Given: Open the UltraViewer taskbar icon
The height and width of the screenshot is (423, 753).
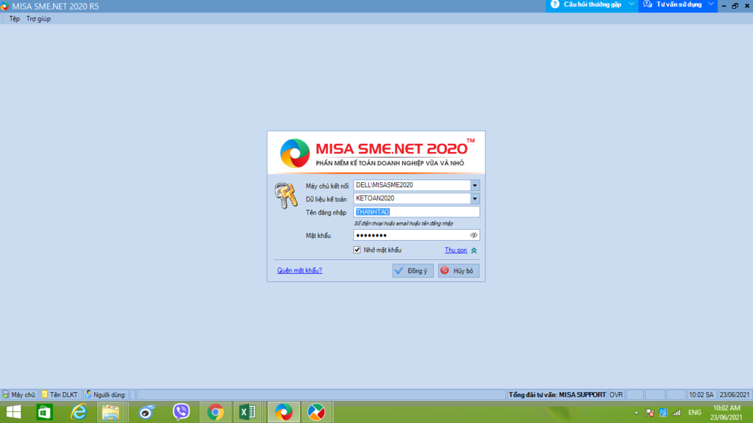Looking at the screenshot, I should tap(316, 412).
